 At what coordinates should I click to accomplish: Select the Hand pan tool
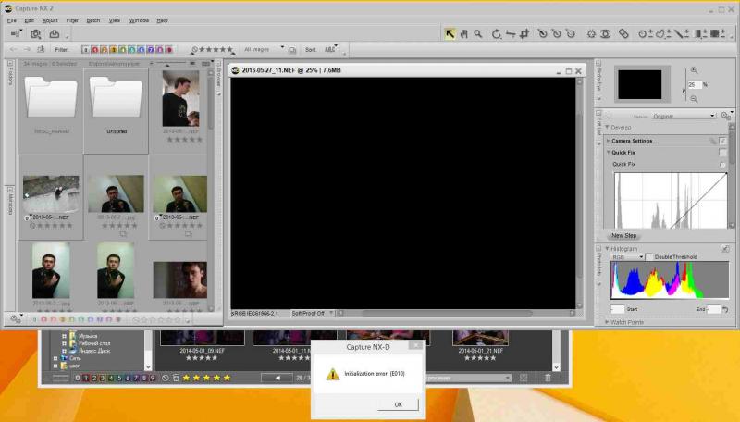click(464, 33)
